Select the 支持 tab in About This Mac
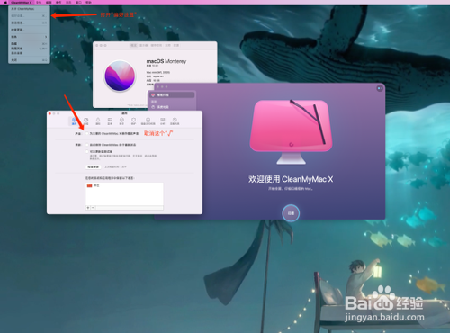450x333 pixels. pyautogui.click(x=167, y=45)
